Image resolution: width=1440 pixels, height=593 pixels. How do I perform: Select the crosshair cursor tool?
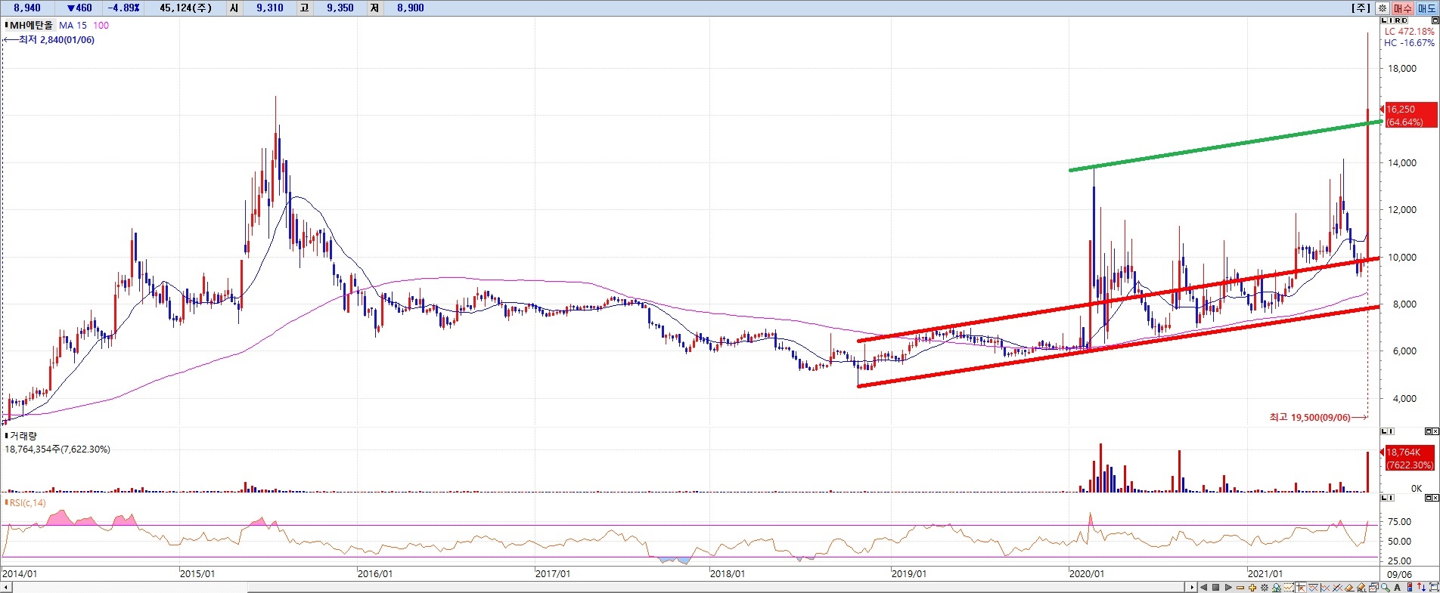point(1301,587)
